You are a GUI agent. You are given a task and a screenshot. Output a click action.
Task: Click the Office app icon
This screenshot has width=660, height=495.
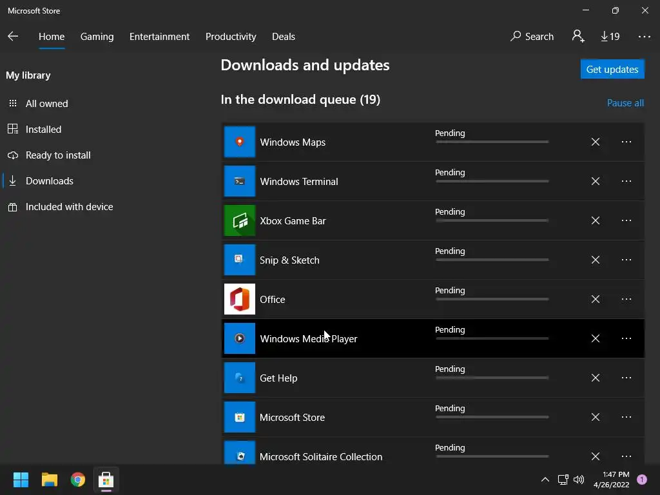tap(240, 299)
